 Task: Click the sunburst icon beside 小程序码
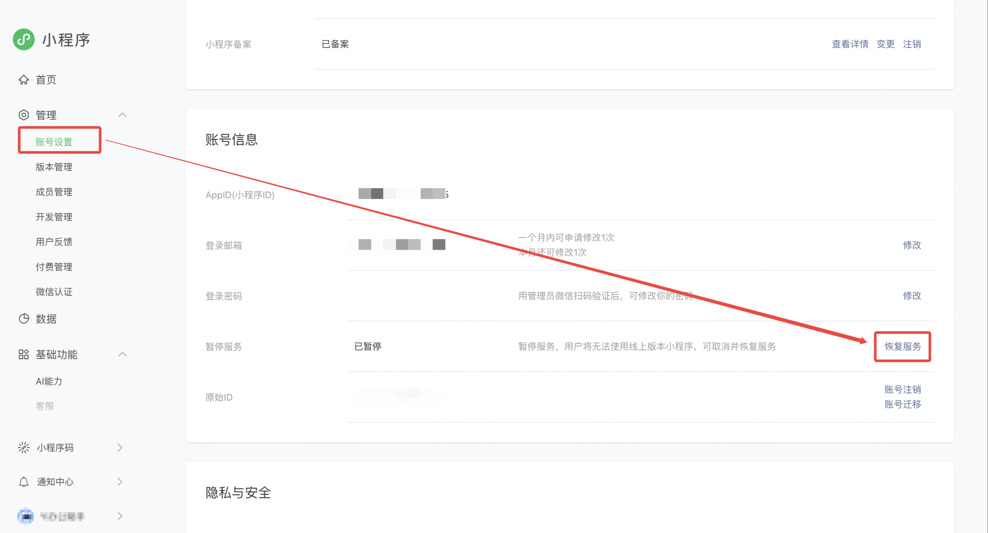pos(24,447)
